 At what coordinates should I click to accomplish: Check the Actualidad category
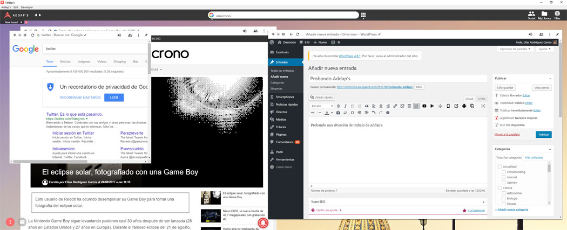tap(500, 166)
